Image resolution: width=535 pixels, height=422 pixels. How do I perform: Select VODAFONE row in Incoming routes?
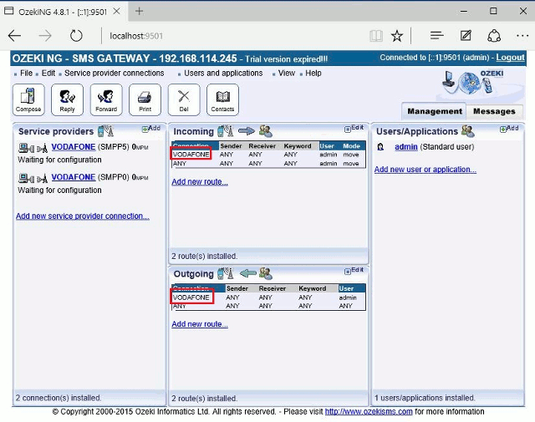pos(268,155)
